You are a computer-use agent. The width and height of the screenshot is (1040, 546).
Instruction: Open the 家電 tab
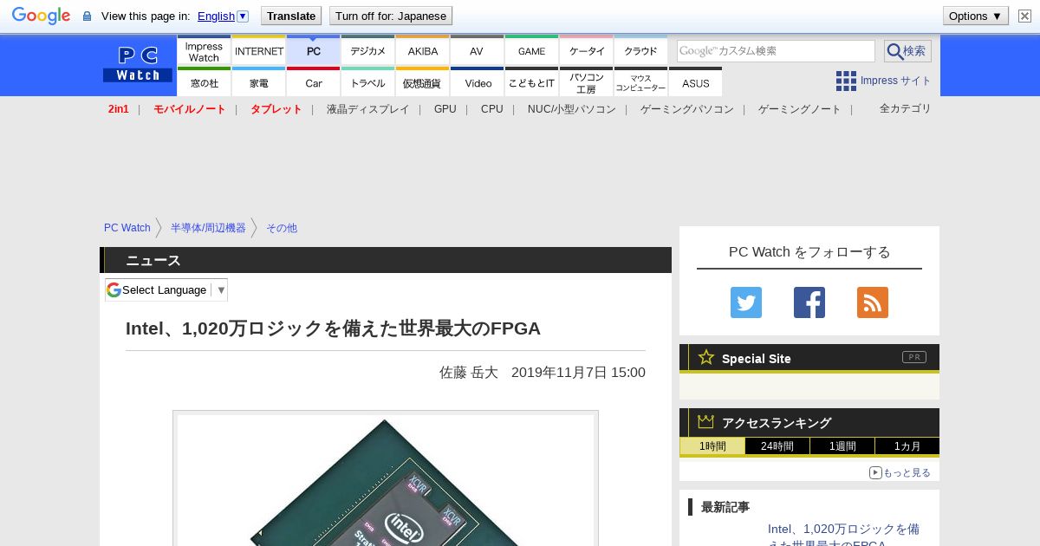pos(259,82)
